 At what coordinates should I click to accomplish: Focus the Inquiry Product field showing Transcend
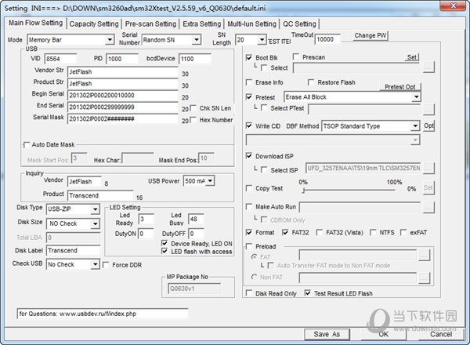pyautogui.click(x=101, y=195)
